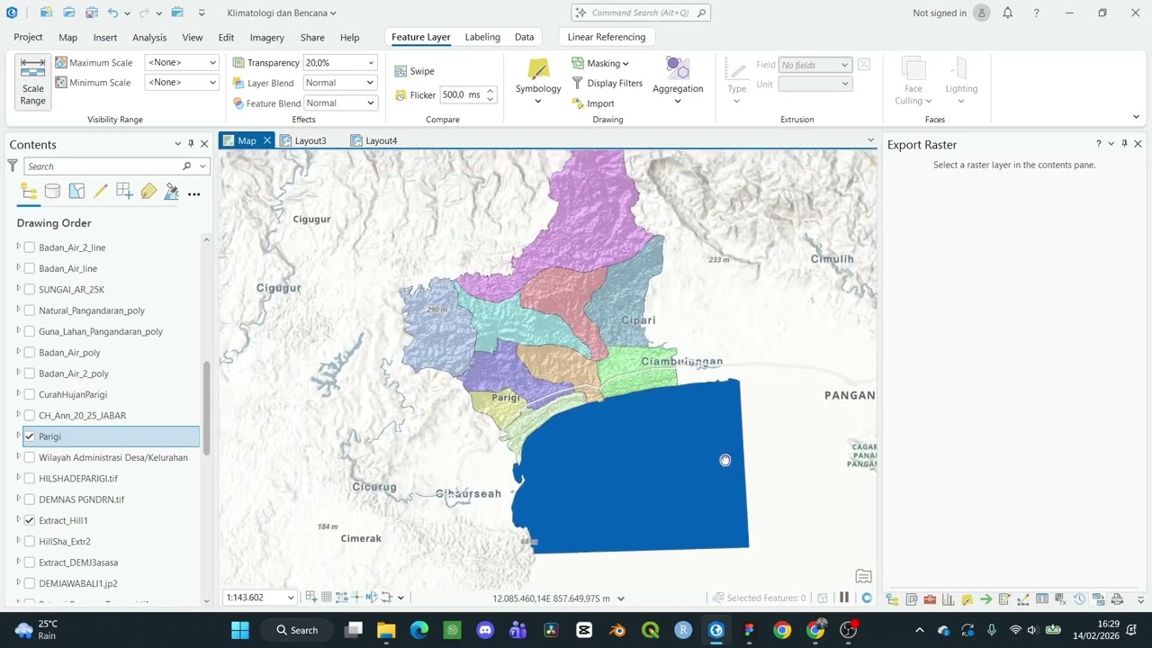This screenshot has width=1152, height=648.
Task: Click the pause drawing button
Action: [x=844, y=598]
